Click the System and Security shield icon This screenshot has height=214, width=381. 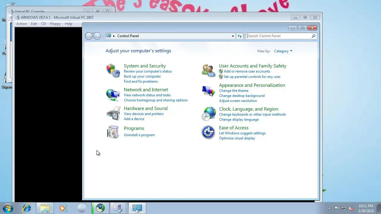coord(113,71)
